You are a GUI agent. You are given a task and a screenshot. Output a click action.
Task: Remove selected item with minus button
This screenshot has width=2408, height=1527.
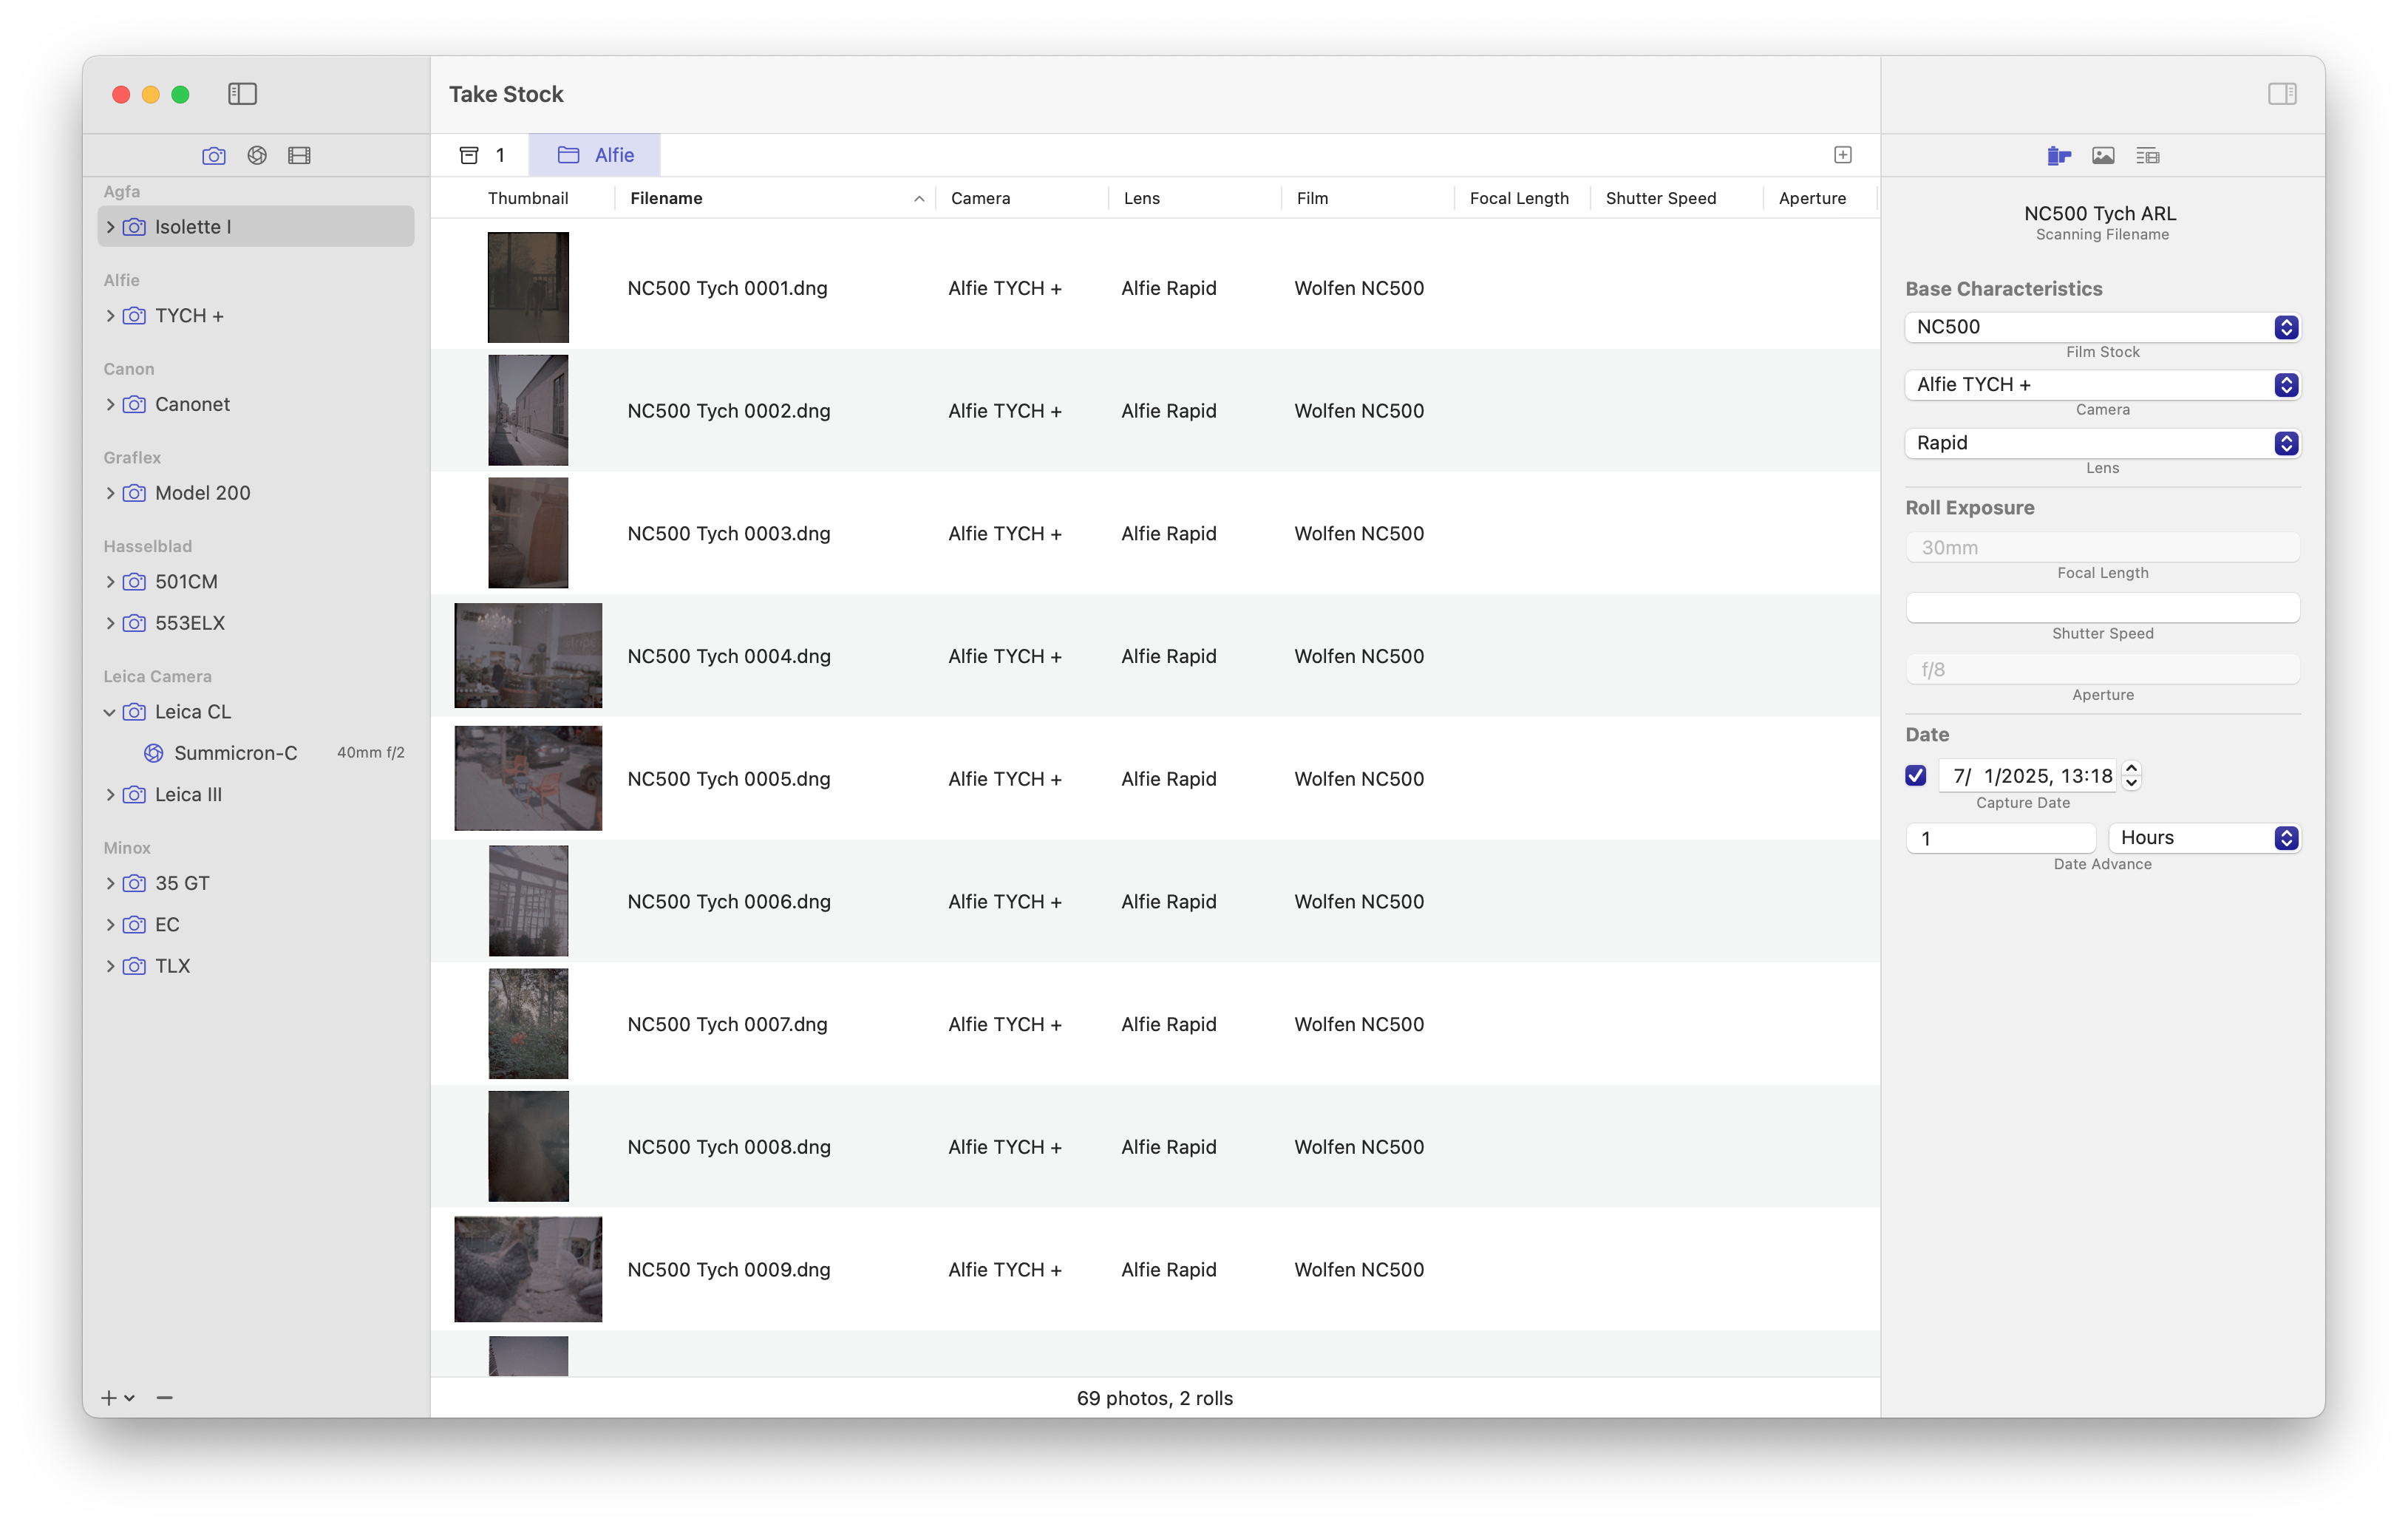pos(165,1397)
